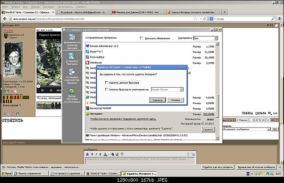Open the Пуск Start button
The height and width of the screenshot is (183, 284).
pyautogui.click(x=7, y=173)
